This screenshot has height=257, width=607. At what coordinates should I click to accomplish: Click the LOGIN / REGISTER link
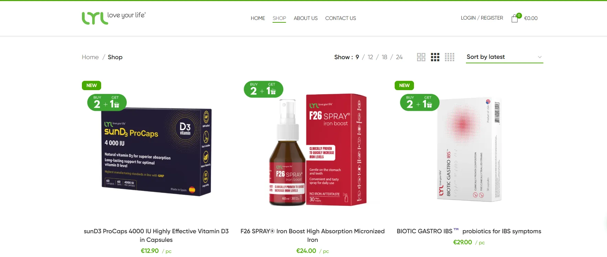coord(482,18)
